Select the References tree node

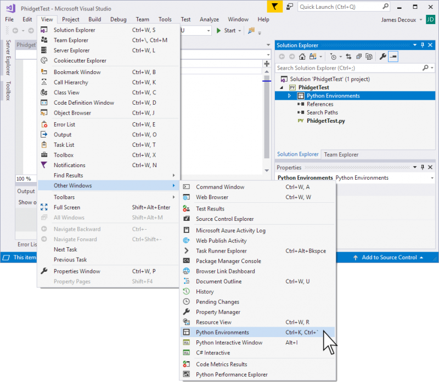click(x=320, y=104)
